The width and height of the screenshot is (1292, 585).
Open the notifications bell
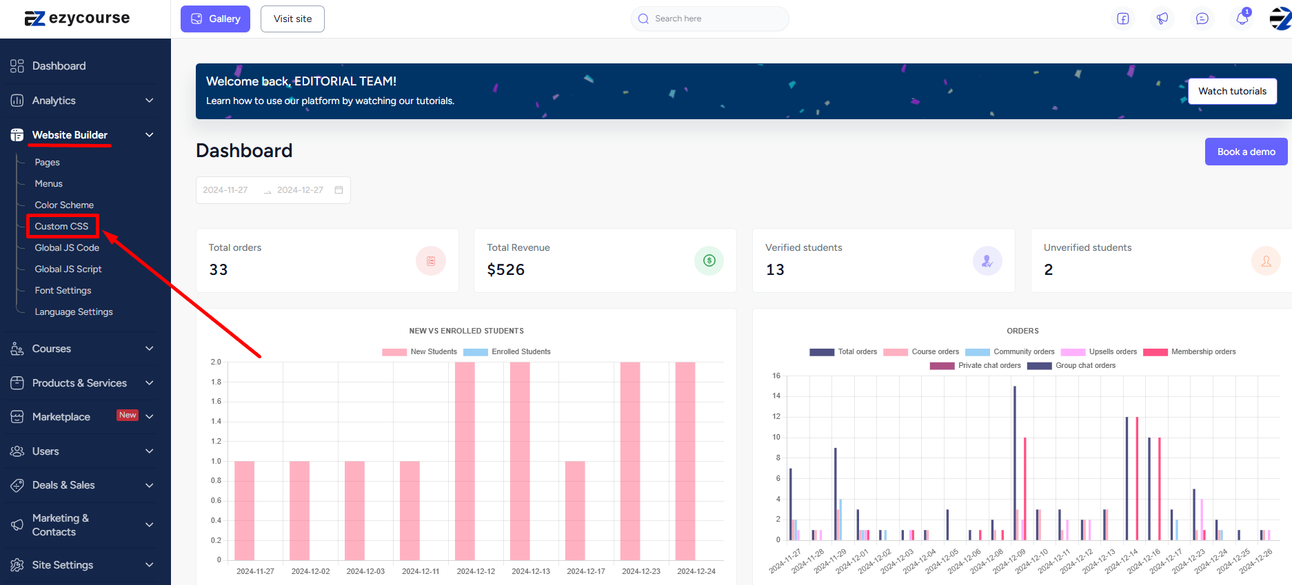(x=1242, y=19)
